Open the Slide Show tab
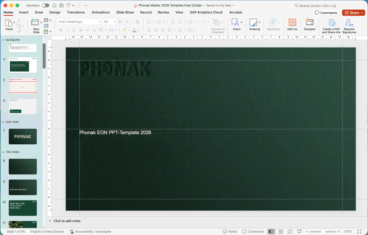This screenshot has height=235, width=368. (125, 12)
